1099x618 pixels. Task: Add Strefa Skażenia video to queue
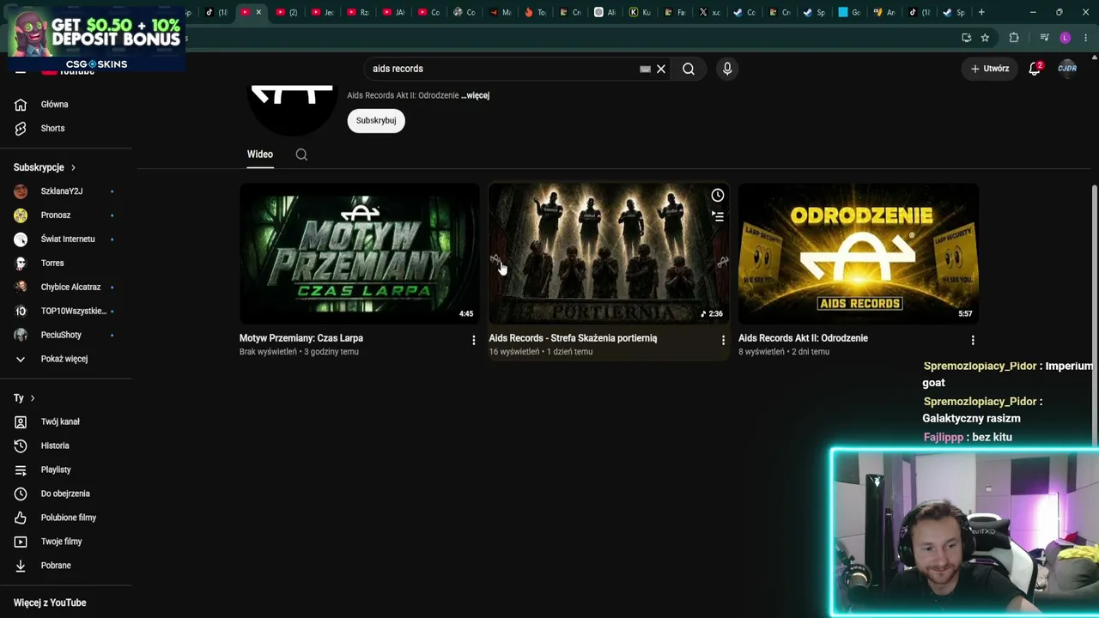click(718, 217)
